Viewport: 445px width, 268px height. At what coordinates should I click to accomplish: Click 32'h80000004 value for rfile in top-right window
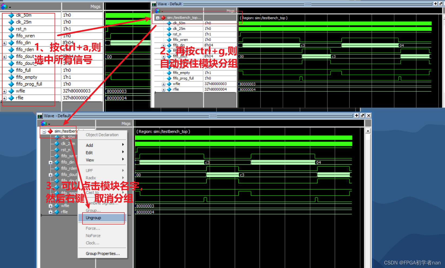pos(215,90)
